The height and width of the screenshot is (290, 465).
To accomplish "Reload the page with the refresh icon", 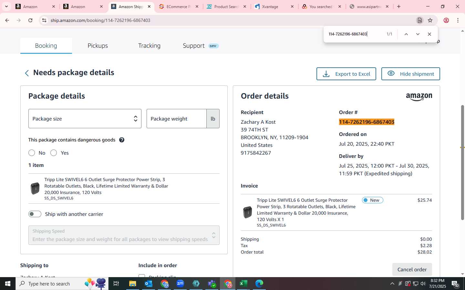I will (x=30, y=20).
